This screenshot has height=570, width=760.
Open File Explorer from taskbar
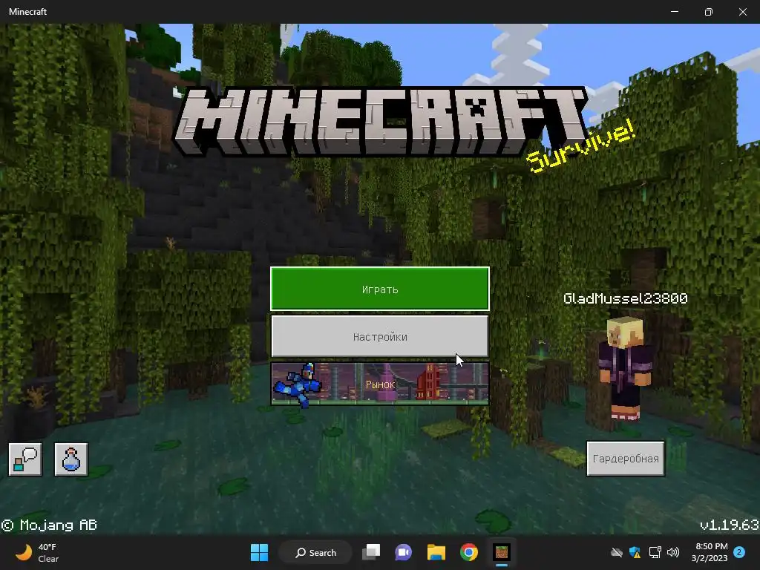tap(436, 552)
